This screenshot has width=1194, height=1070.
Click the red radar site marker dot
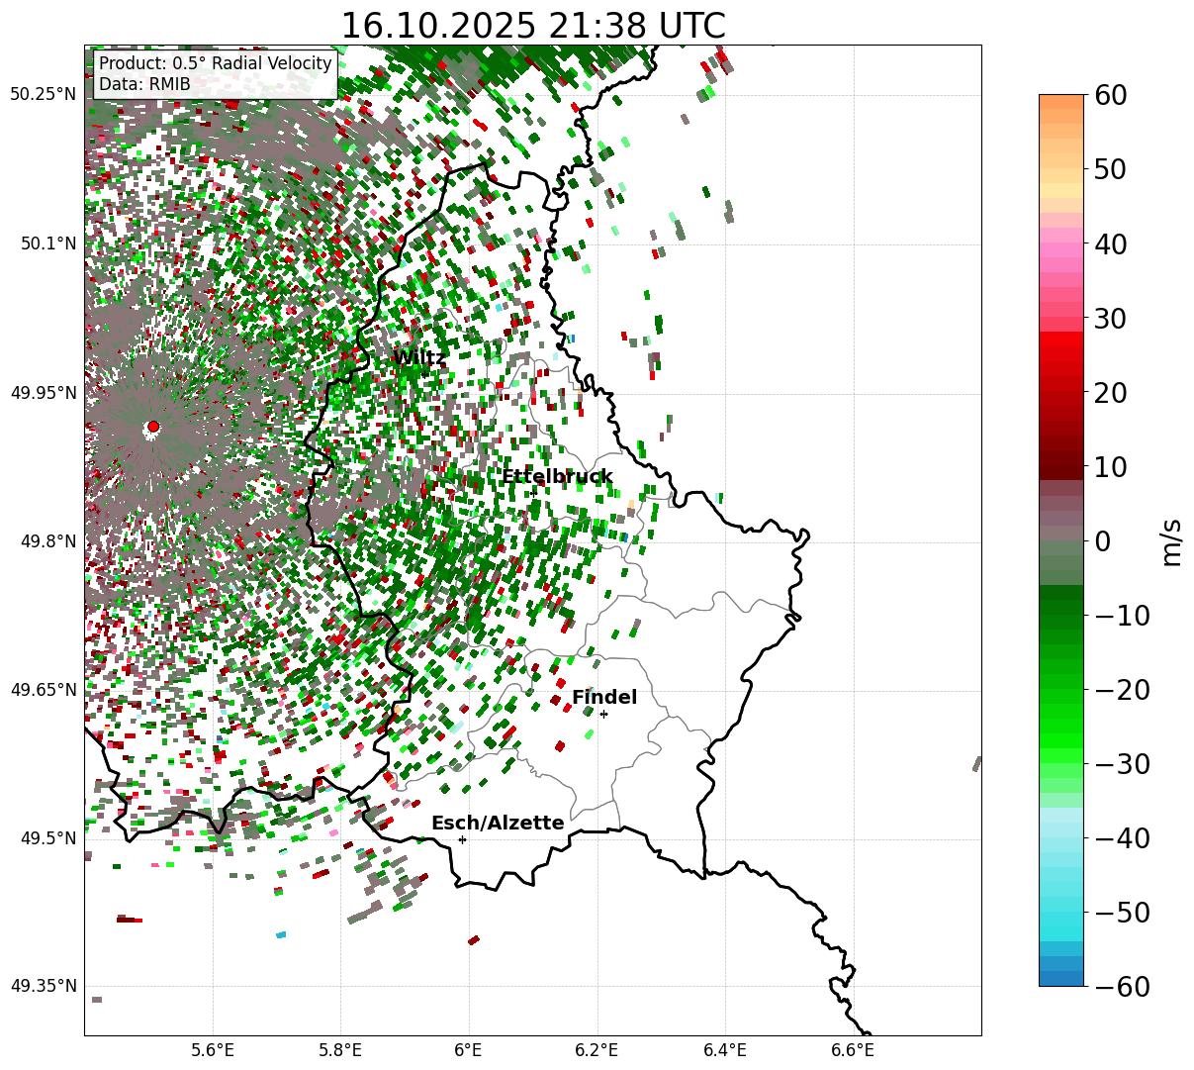[152, 427]
